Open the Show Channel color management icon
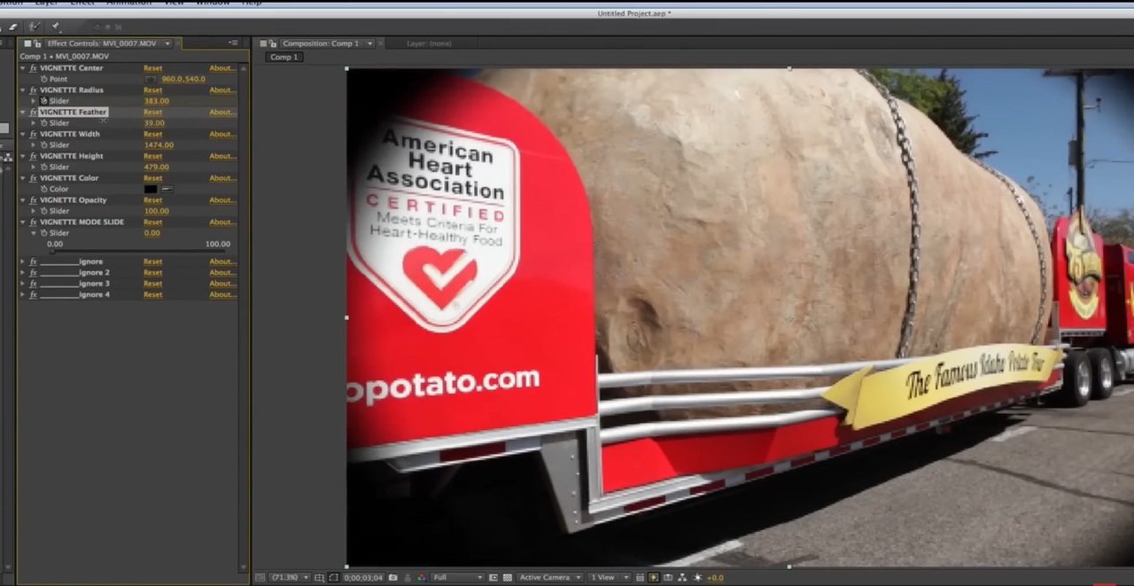Image resolution: width=1134 pixels, height=586 pixels. (x=421, y=578)
